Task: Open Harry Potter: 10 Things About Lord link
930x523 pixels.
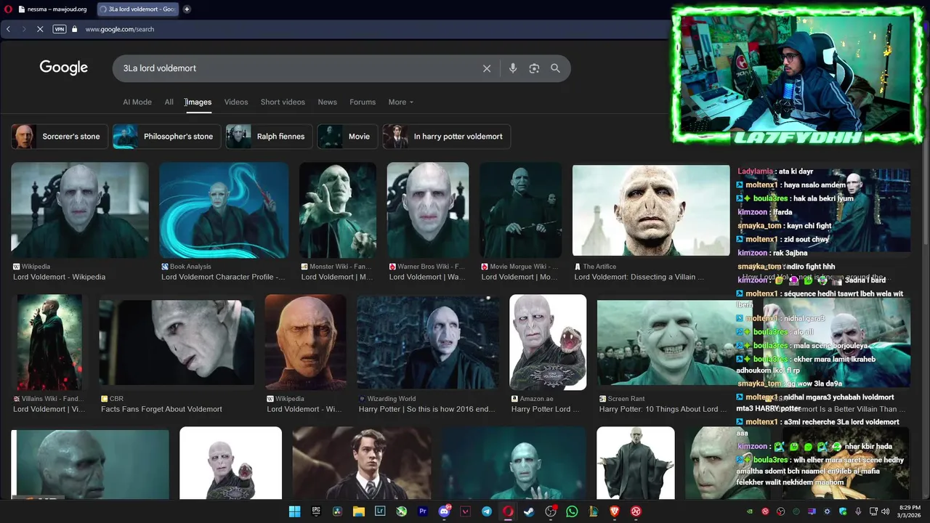Action: 663,409
